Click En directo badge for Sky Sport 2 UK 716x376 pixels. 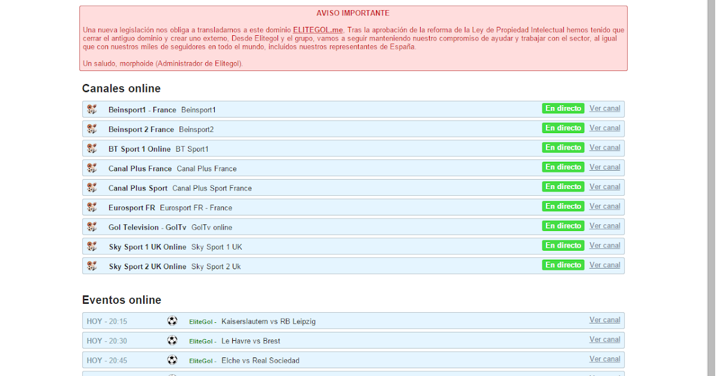[563, 266]
